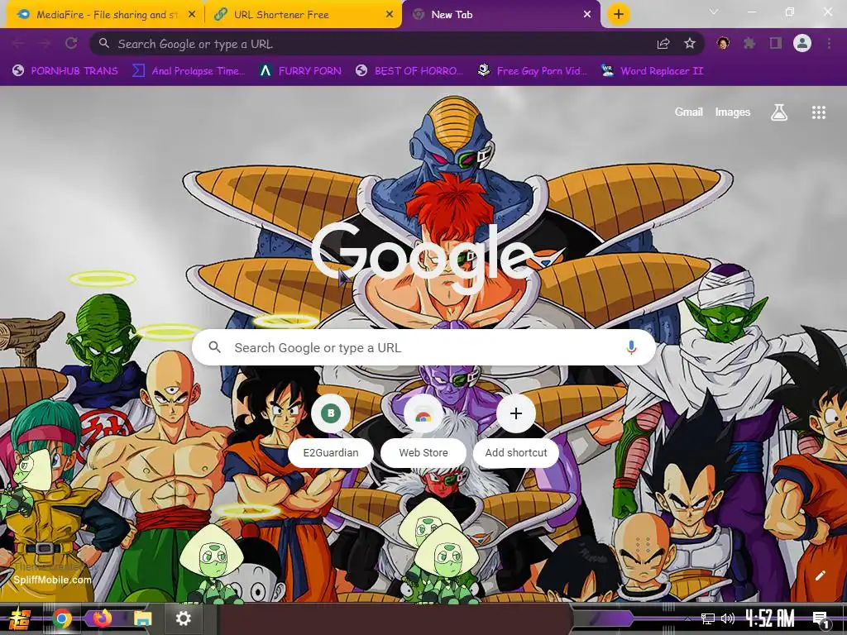Close the URL Shortener Free tab
The image size is (847, 635).
[390, 15]
